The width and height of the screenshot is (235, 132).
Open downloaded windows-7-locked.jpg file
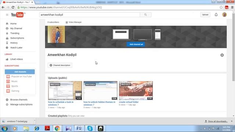17,121
